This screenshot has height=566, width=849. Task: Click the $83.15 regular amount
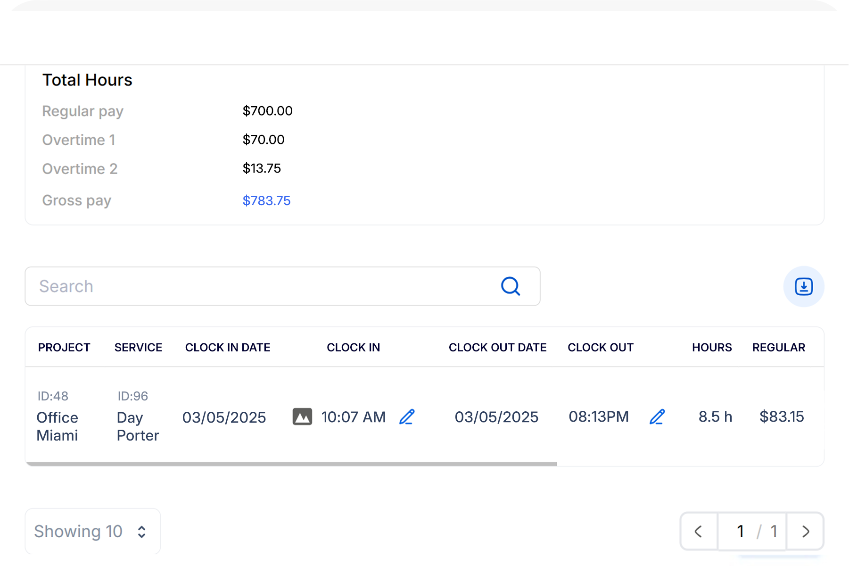pos(782,417)
